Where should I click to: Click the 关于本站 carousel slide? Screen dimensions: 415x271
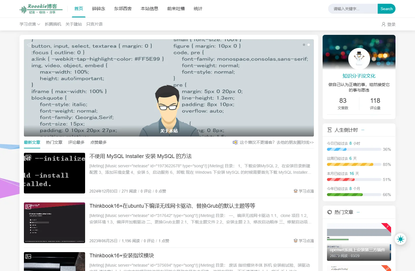coord(169,88)
